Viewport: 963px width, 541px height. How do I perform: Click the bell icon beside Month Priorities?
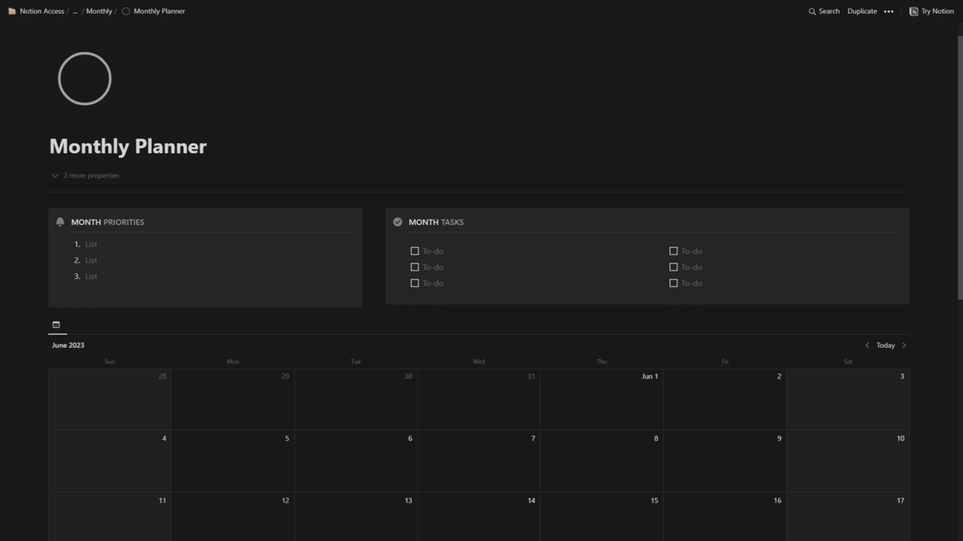coord(60,222)
